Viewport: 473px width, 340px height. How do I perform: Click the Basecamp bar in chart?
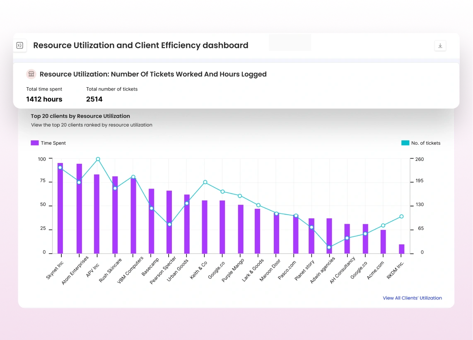[151, 221]
